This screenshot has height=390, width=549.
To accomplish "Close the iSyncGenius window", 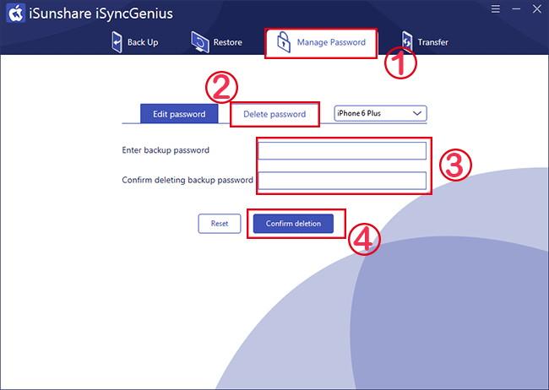I will [x=536, y=8].
